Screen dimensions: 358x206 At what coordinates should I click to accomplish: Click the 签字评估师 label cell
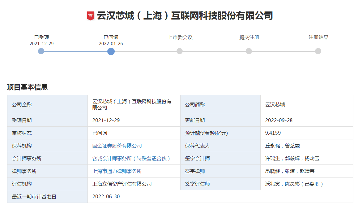click(220, 184)
